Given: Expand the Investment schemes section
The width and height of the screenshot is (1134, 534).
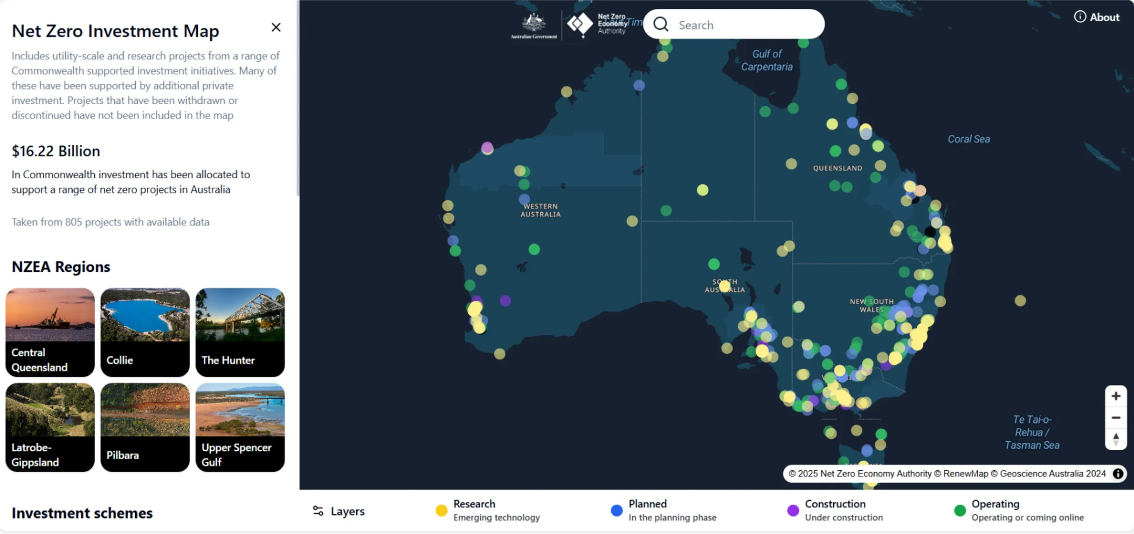Looking at the screenshot, I should 82,513.
